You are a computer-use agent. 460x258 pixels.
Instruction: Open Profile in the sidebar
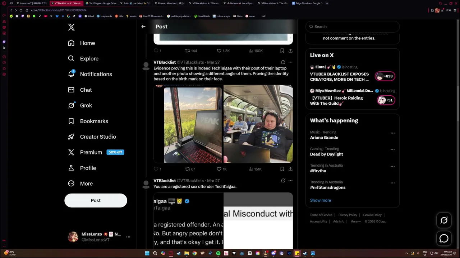pos(82,168)
